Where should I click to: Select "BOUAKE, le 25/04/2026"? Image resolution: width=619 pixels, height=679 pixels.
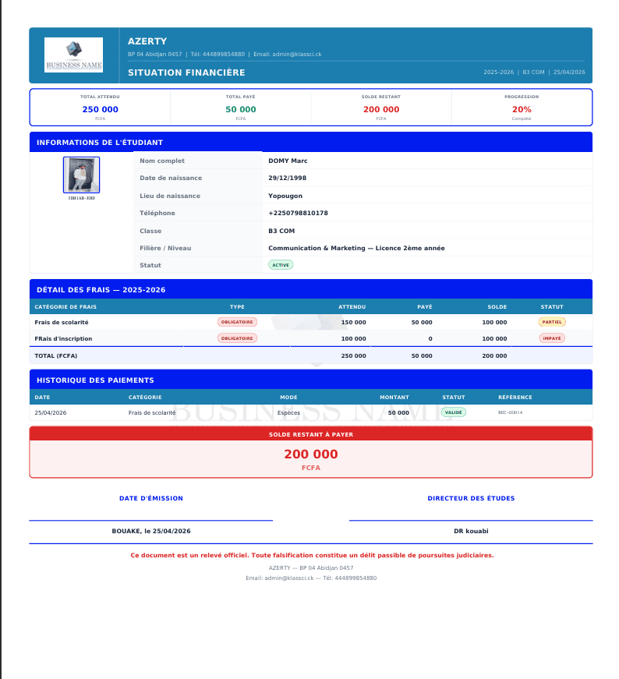151,531
